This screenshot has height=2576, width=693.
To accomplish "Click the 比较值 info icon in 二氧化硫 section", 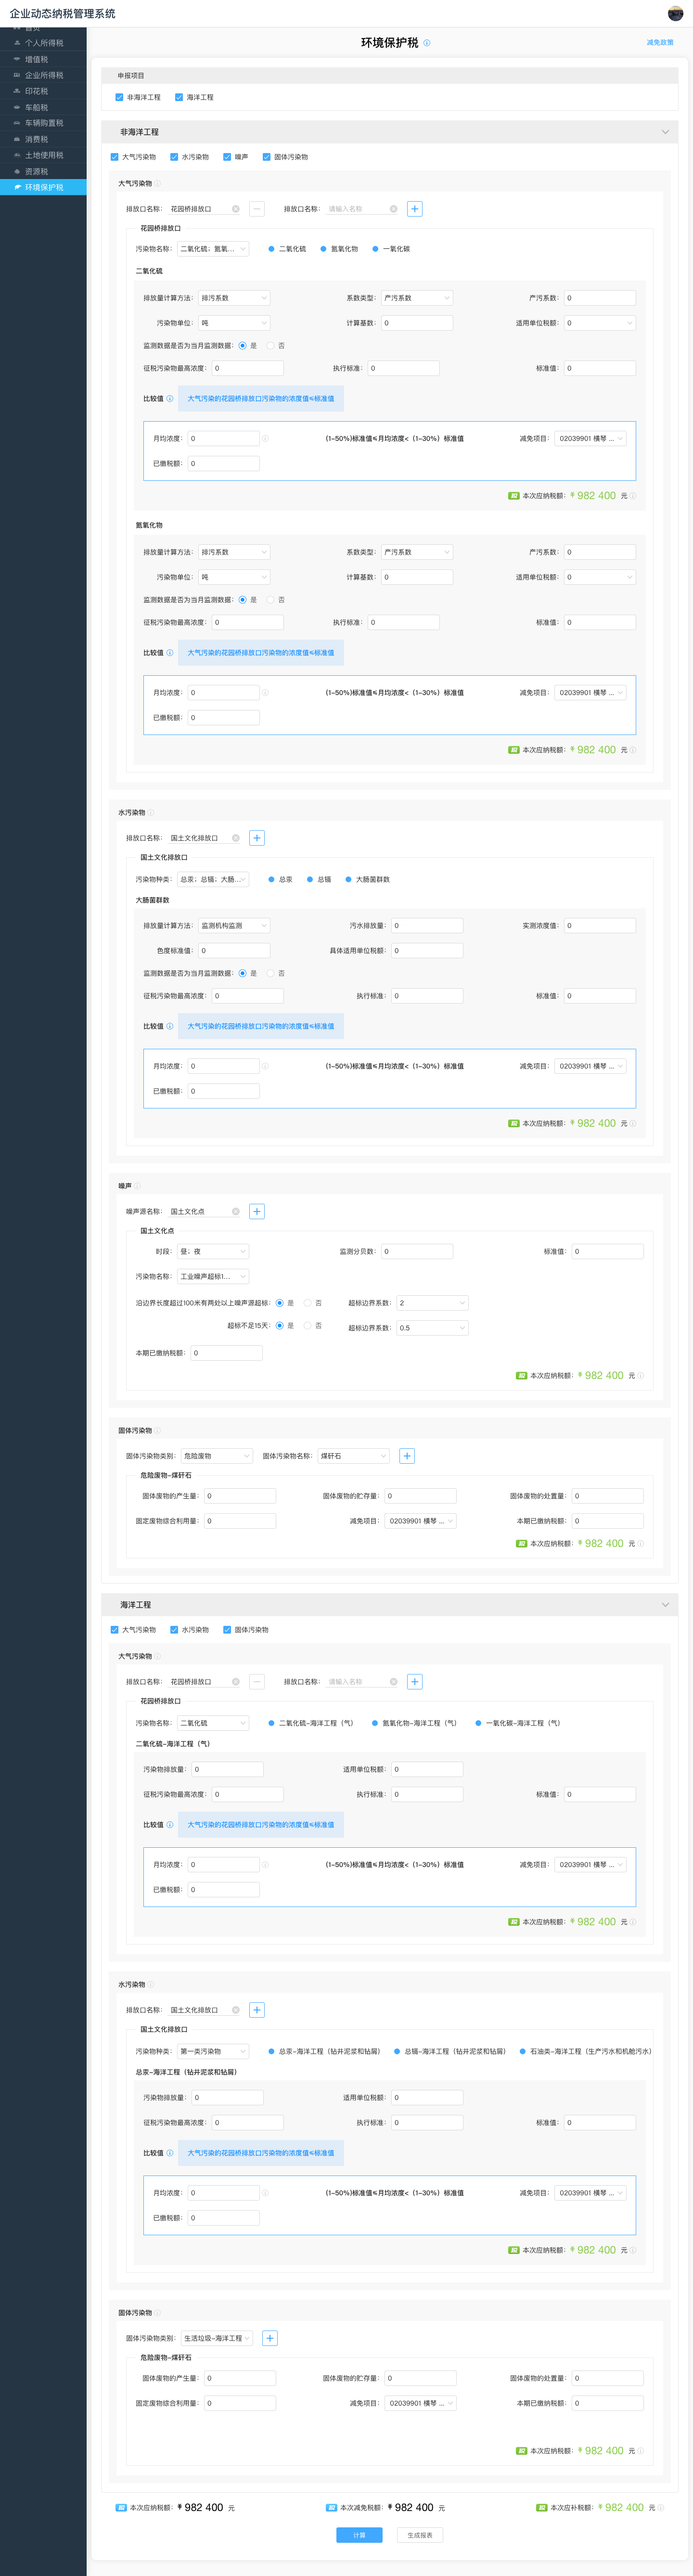I will pyautogui.click(x=170, y=399).
